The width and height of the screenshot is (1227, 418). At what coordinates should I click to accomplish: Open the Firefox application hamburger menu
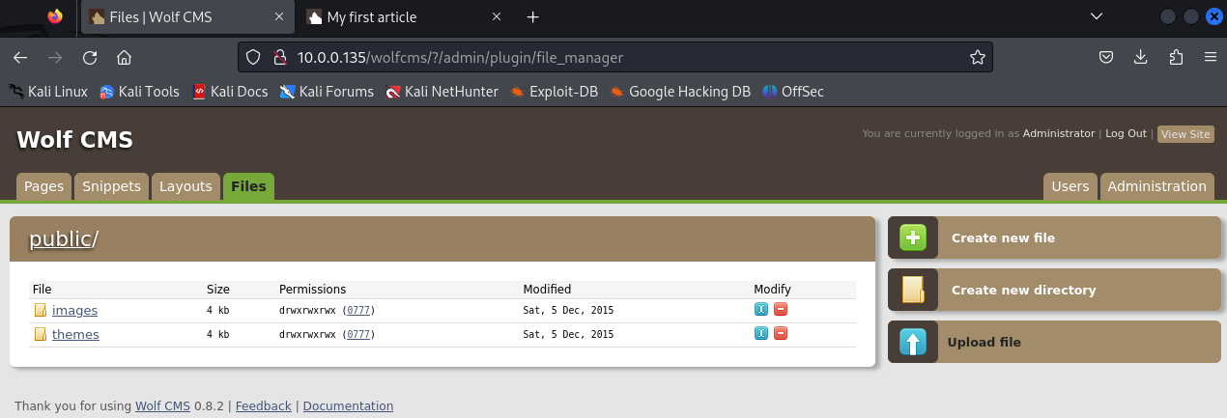tap(1210, 58)
